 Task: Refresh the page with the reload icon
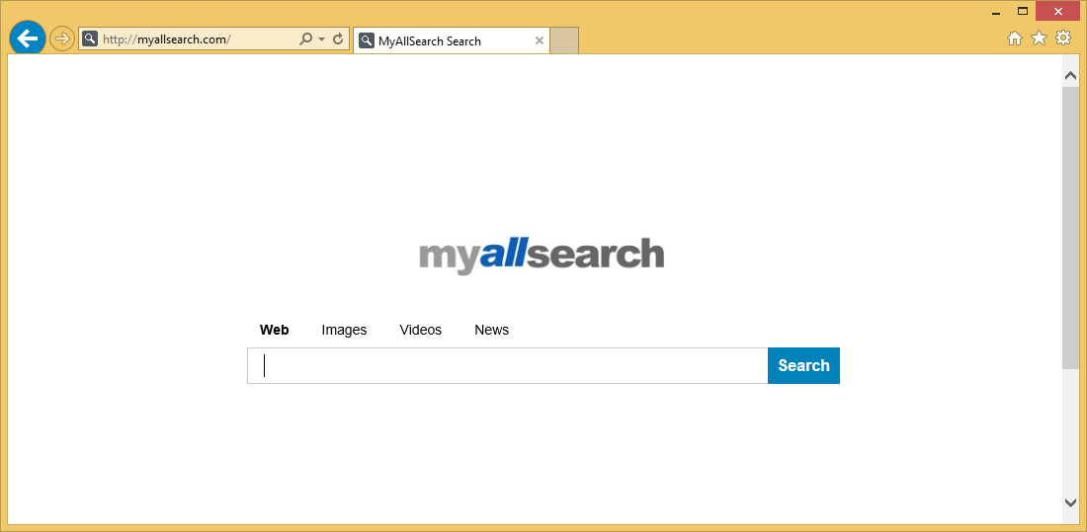(x=338, y=39)
